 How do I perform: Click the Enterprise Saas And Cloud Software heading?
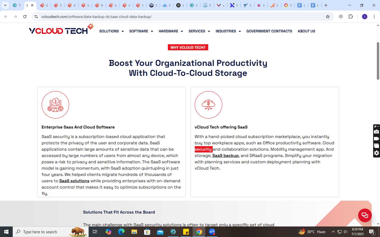(x=78, y=127)
